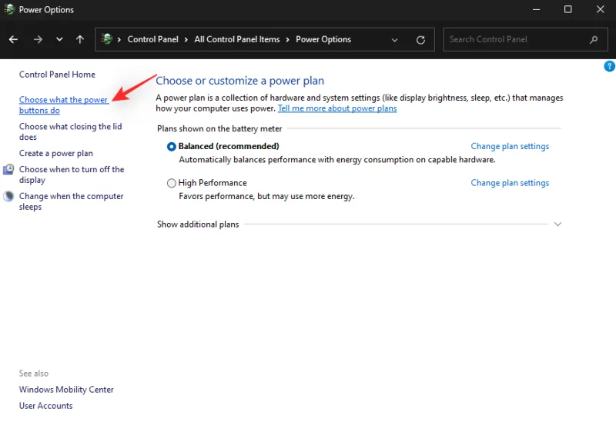The image size is (616, 422).
Task: Open Windows Mobility Center link
Action: (66, 390)
